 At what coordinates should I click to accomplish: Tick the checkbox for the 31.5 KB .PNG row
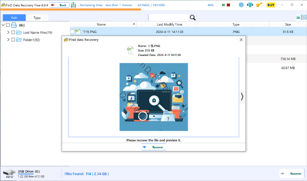pyautogui.click(x=72, y=32)
